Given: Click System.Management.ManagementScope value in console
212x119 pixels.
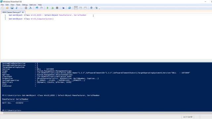Looking at the screenshot, I should tap(54, 71).
